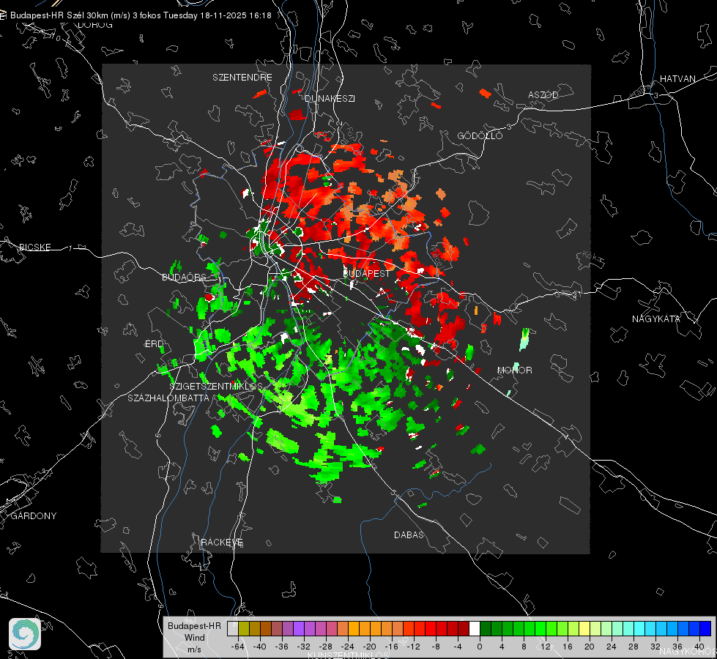Image resolution: width=717 pixels, height=659 pixels.
Task: Click the swirl logo icon at bottom left
Action: (25, 634)
